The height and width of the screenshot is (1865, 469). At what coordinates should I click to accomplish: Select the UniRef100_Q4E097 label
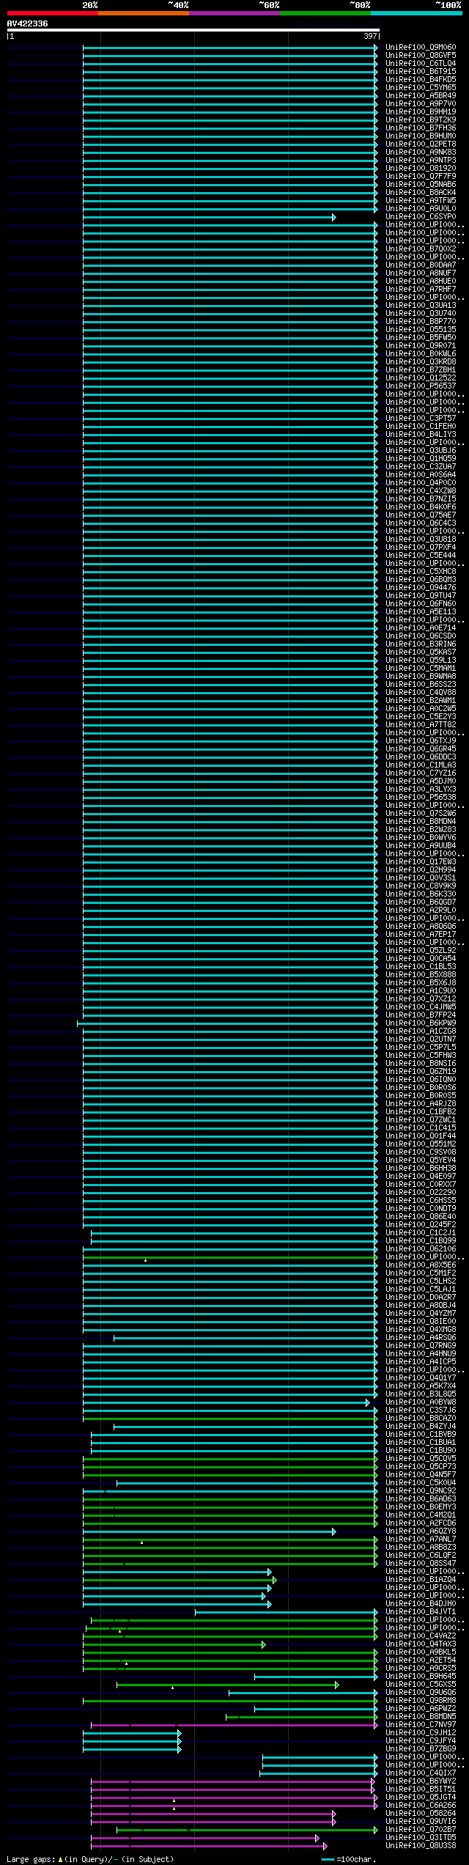pos(421,1177)
